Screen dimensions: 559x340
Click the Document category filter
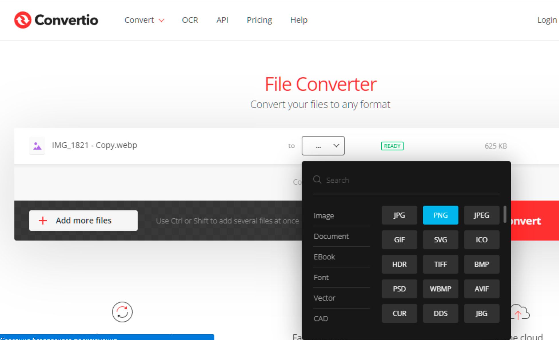[331, 235]
